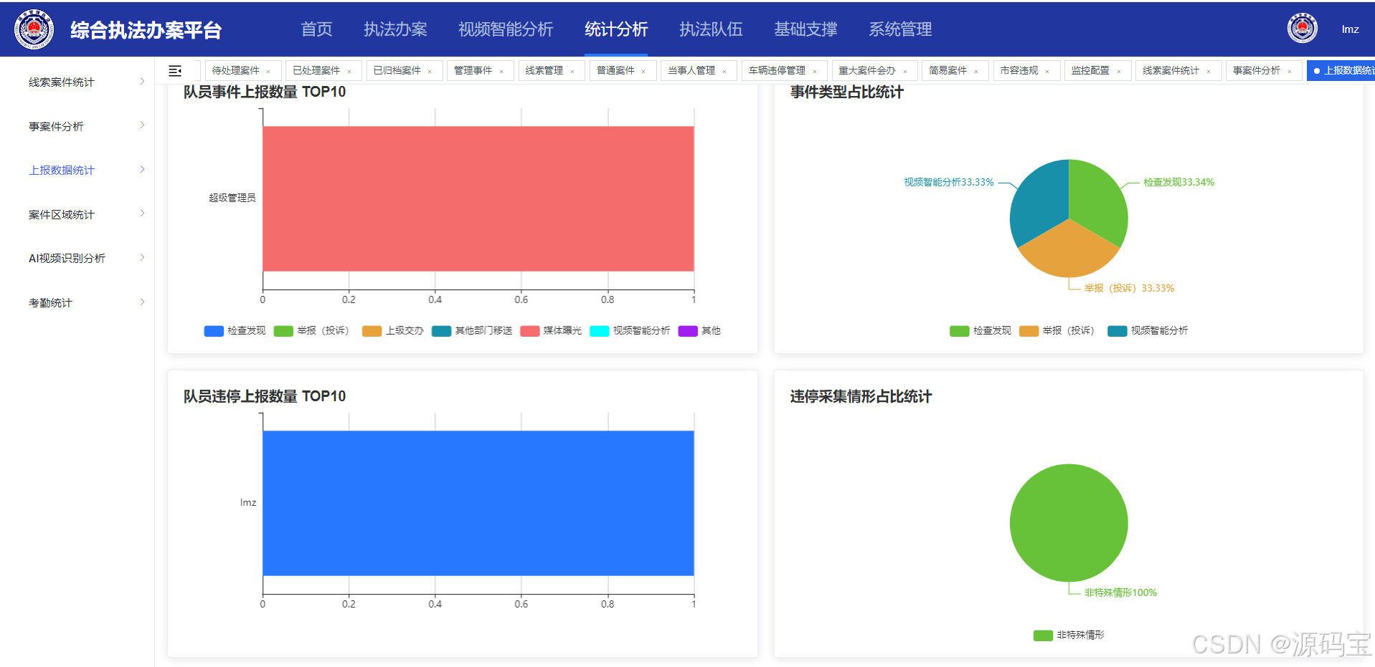Click the 上报数据统计 link in the sidebar
This screenshot has width=1375, height=667.
pos(62,170)
